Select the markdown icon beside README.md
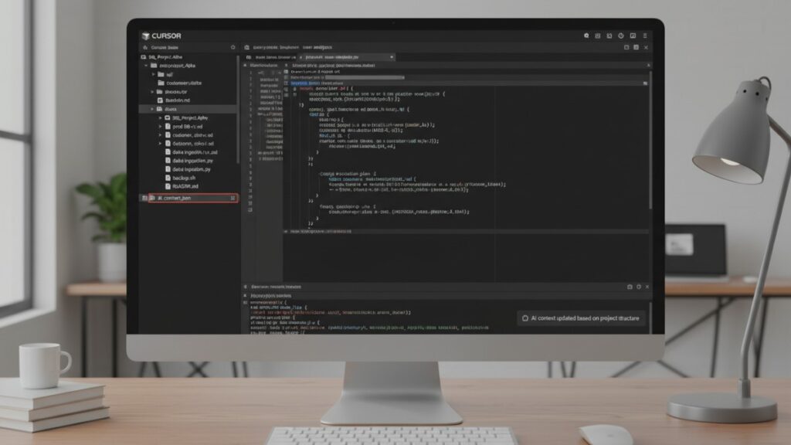Screen dimensions: 791x445 167,185
